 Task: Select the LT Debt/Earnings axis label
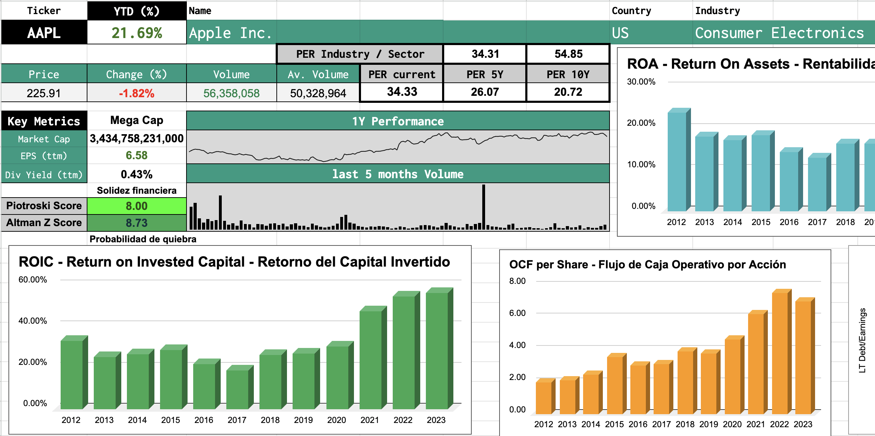[862, 341]
